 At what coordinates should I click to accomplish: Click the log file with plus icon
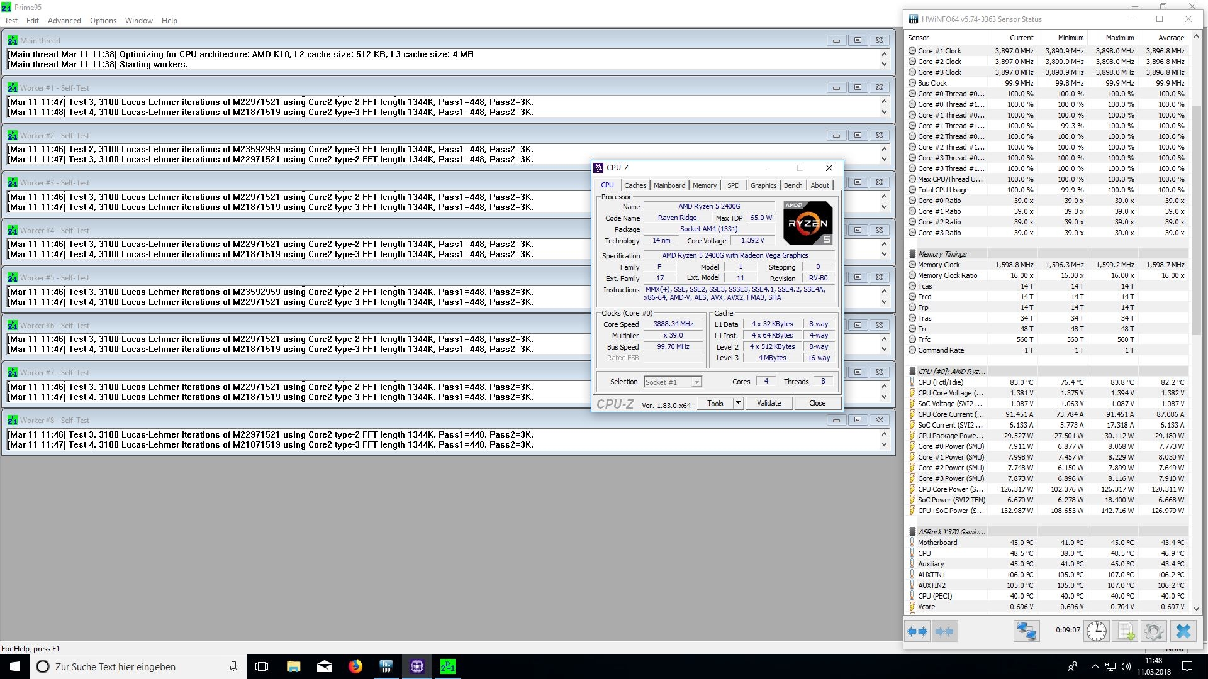[x=1126, y=631]
